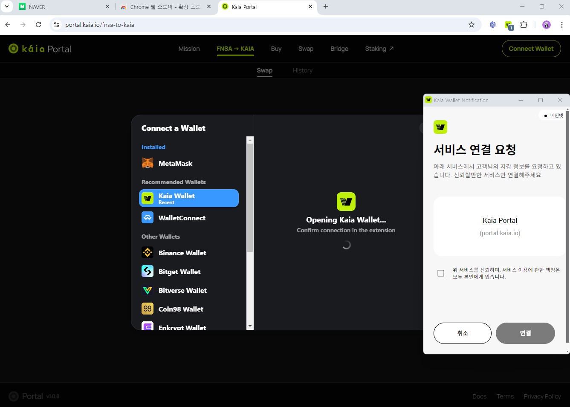This screenshot has width=570, height=407.
Task: Click the 서비스 연결 요청 heading
Action: (475, 150)
